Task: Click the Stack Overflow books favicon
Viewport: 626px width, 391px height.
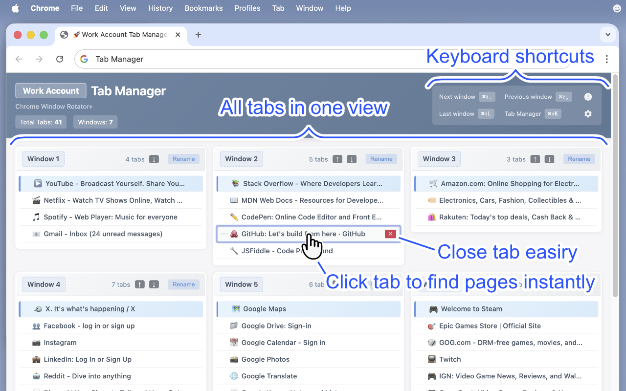Action: pos(236,184)
